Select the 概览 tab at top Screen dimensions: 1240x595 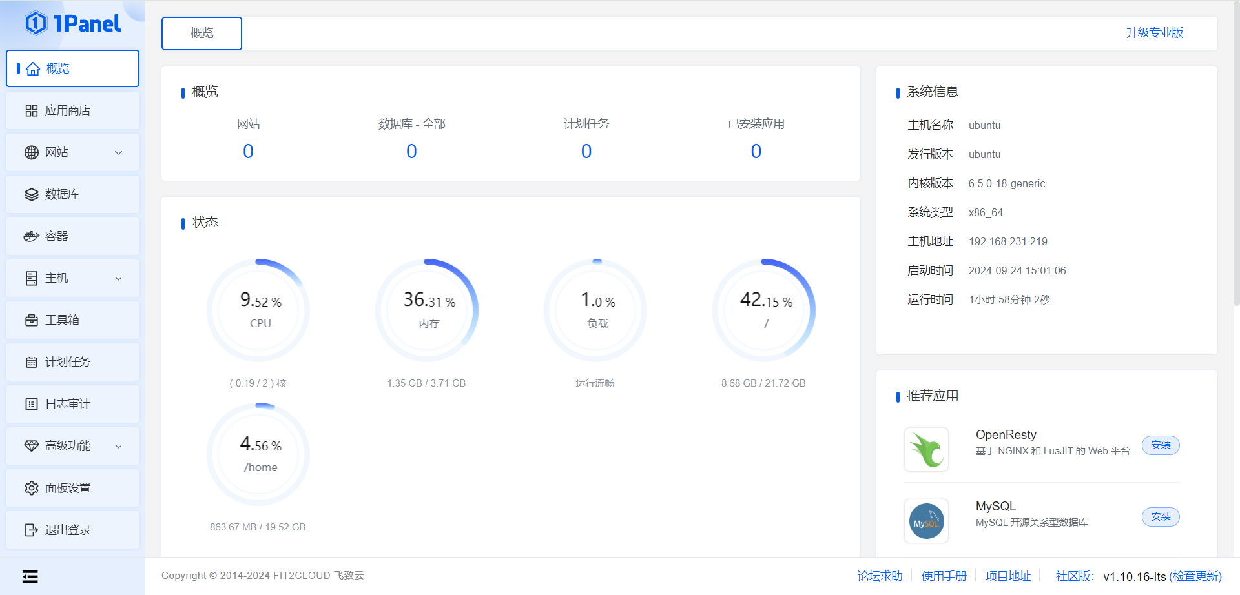point(201,33)
